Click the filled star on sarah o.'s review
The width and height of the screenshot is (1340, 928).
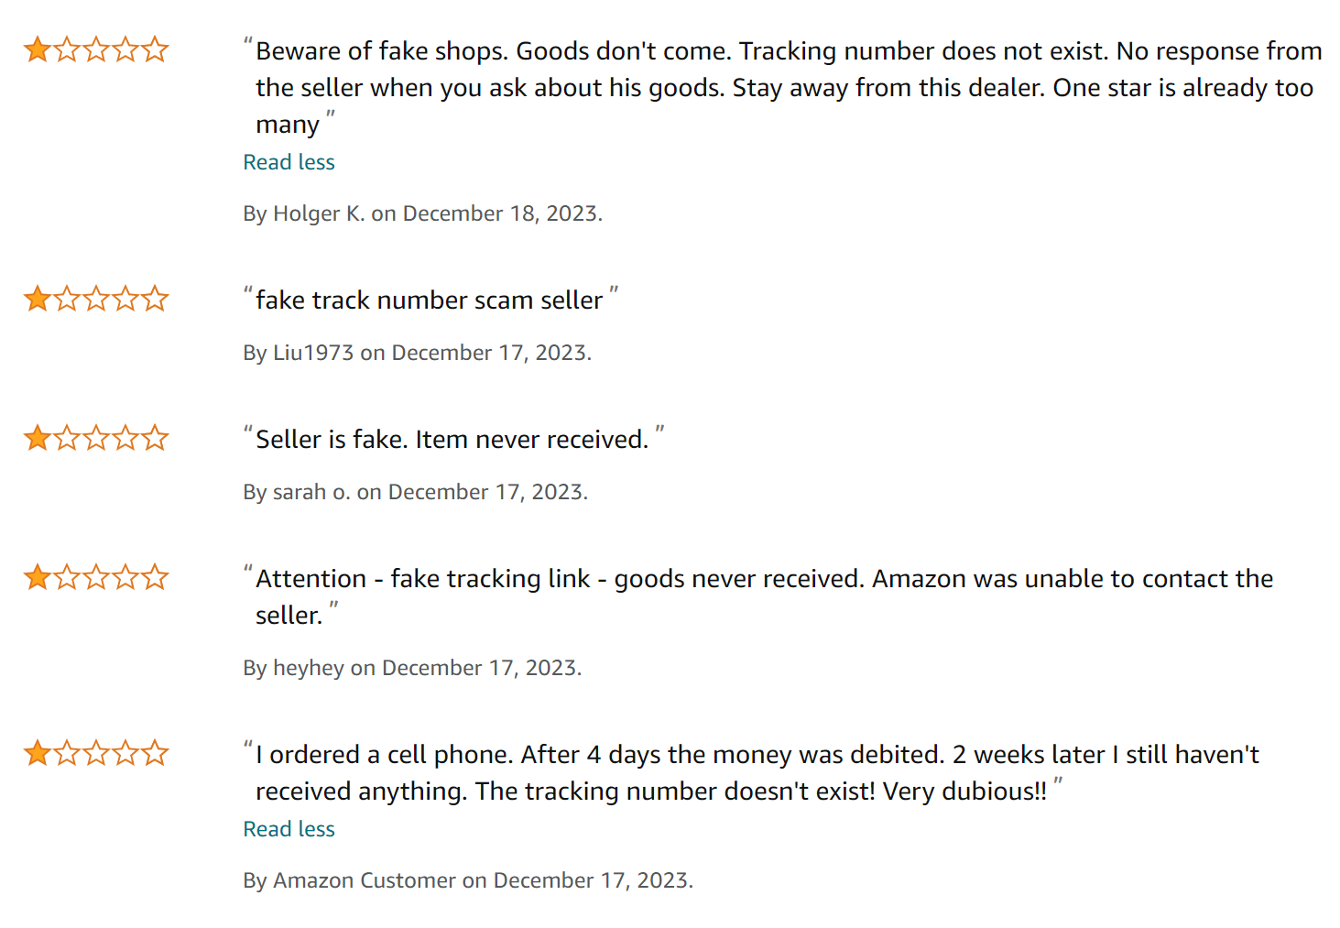click(38, 438)
